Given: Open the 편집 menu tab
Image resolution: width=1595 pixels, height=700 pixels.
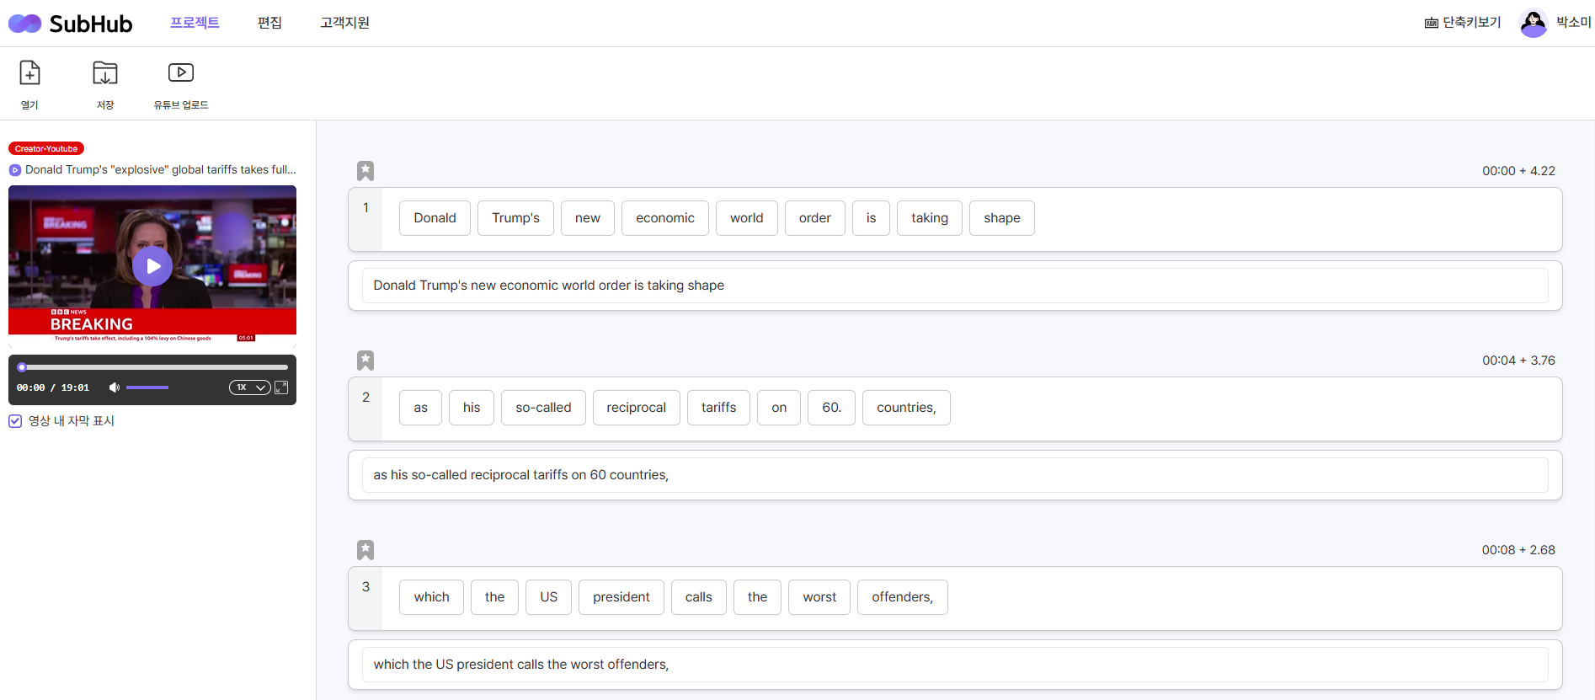Looking at the screenshot, I should [269, 23].
